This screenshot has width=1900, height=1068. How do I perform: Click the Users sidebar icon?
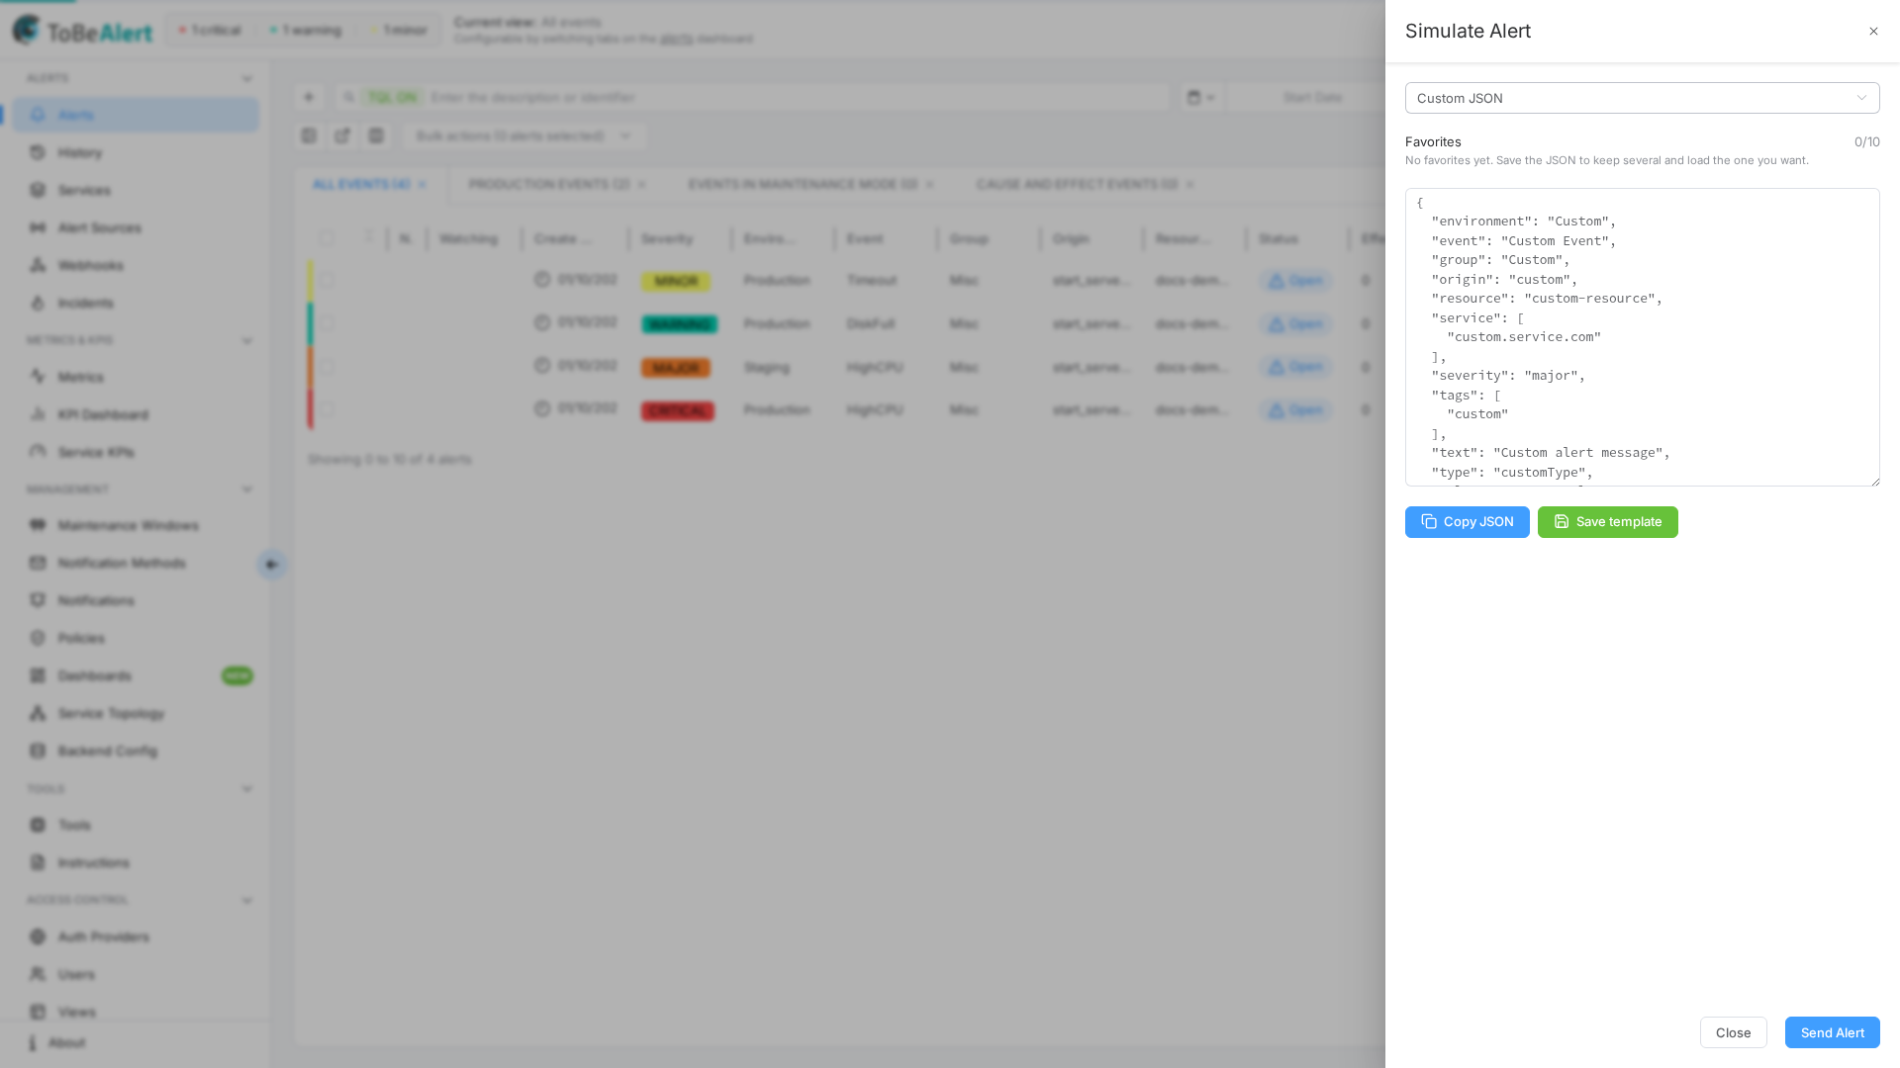pos(38,974)
